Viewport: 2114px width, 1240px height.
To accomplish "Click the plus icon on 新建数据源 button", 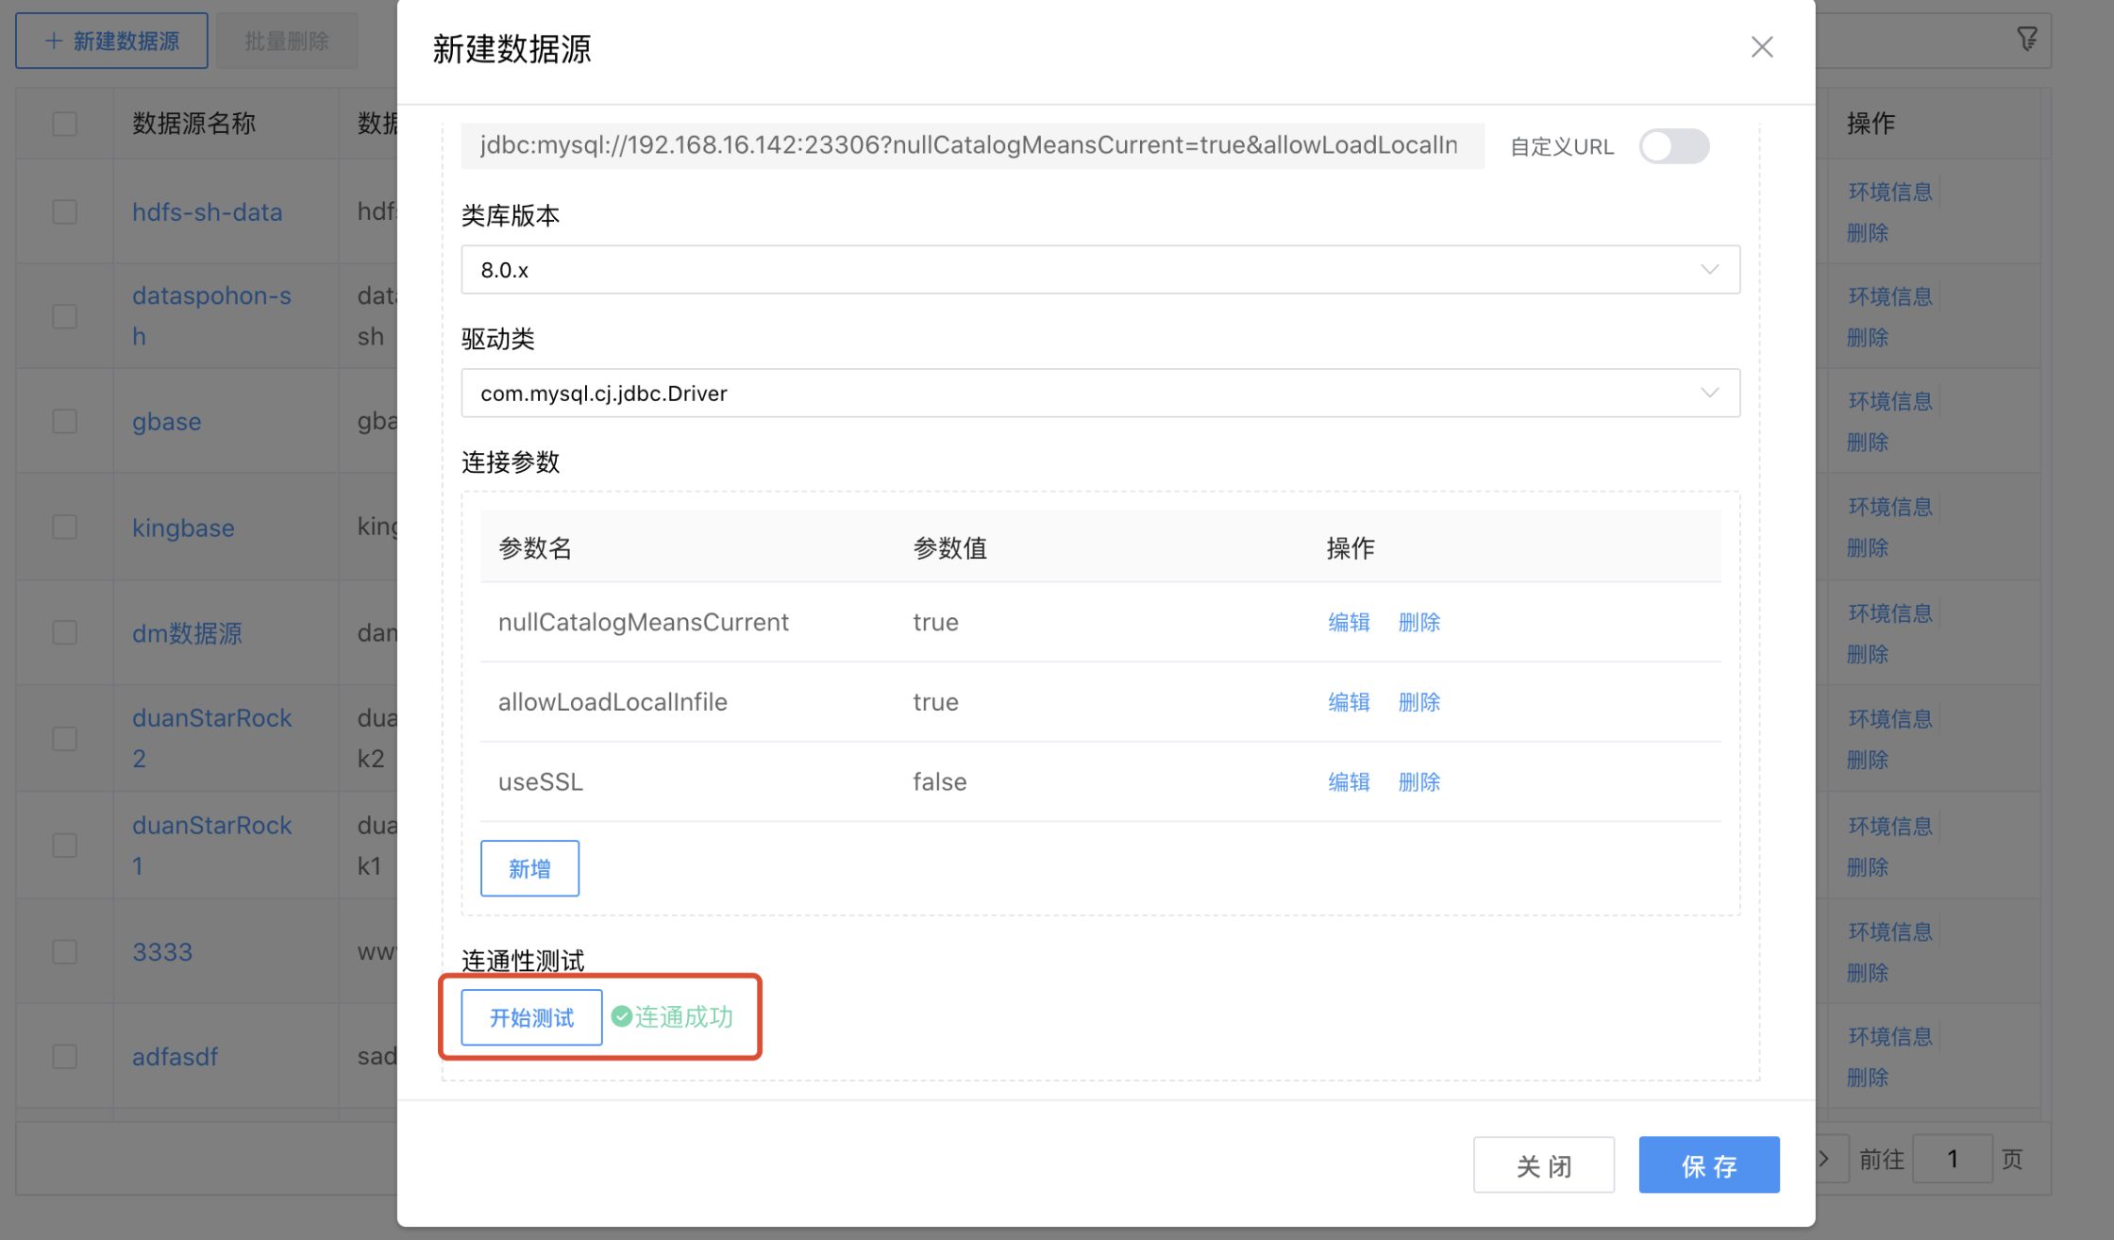I will (53, 40).
